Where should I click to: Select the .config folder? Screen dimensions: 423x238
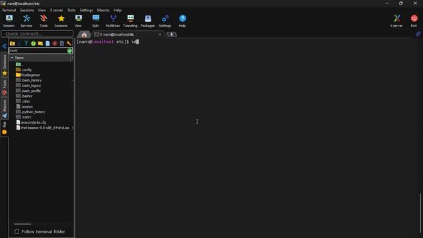[x=24, y=69]
